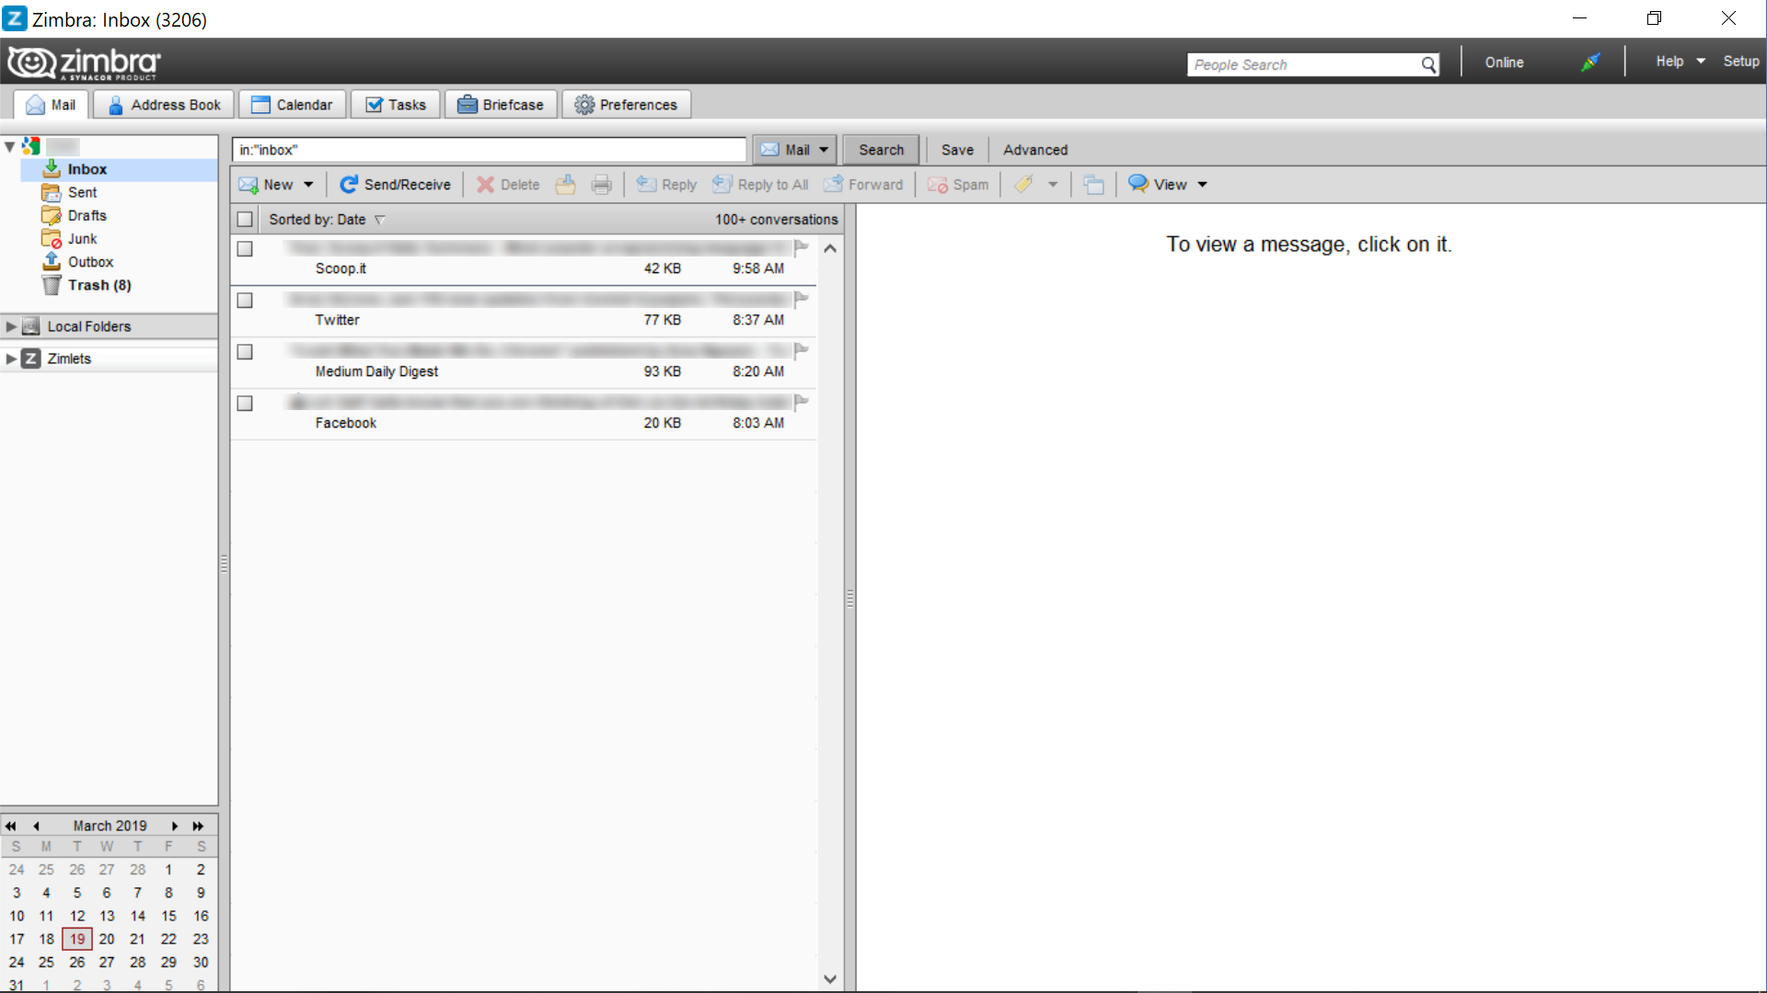Click message list scroll down arrow
This screenshot has height=993, width=1767.
(830, 979)
